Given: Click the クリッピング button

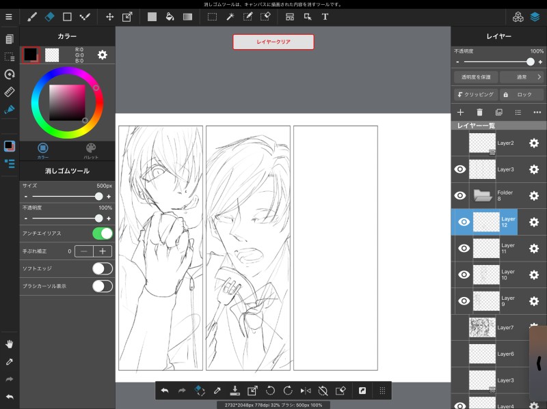Looking at the screenshot, I should click(476, 94).
